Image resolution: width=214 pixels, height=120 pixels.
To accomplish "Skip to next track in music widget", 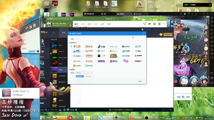I will pos(188,97).
